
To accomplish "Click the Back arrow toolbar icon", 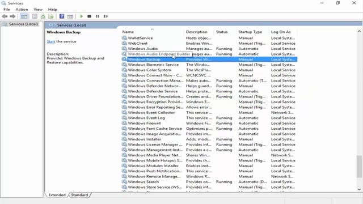I will coord(5,16).
